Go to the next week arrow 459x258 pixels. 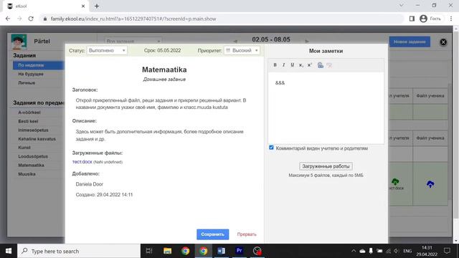[307, 42]
